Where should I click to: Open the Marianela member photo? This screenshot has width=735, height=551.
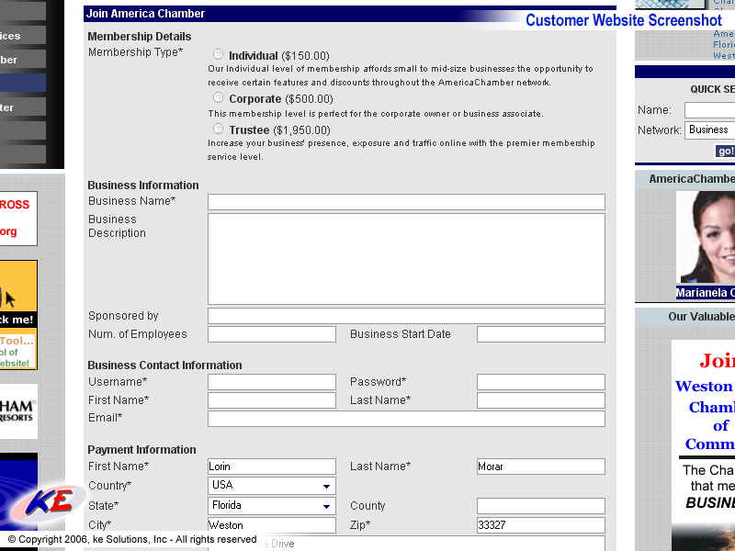point(706,237)
